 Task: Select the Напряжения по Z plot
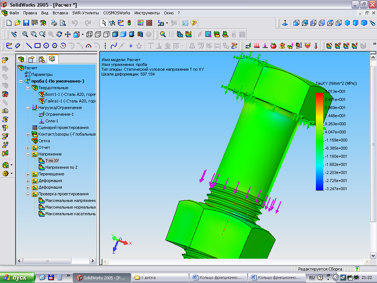point(61,167)
